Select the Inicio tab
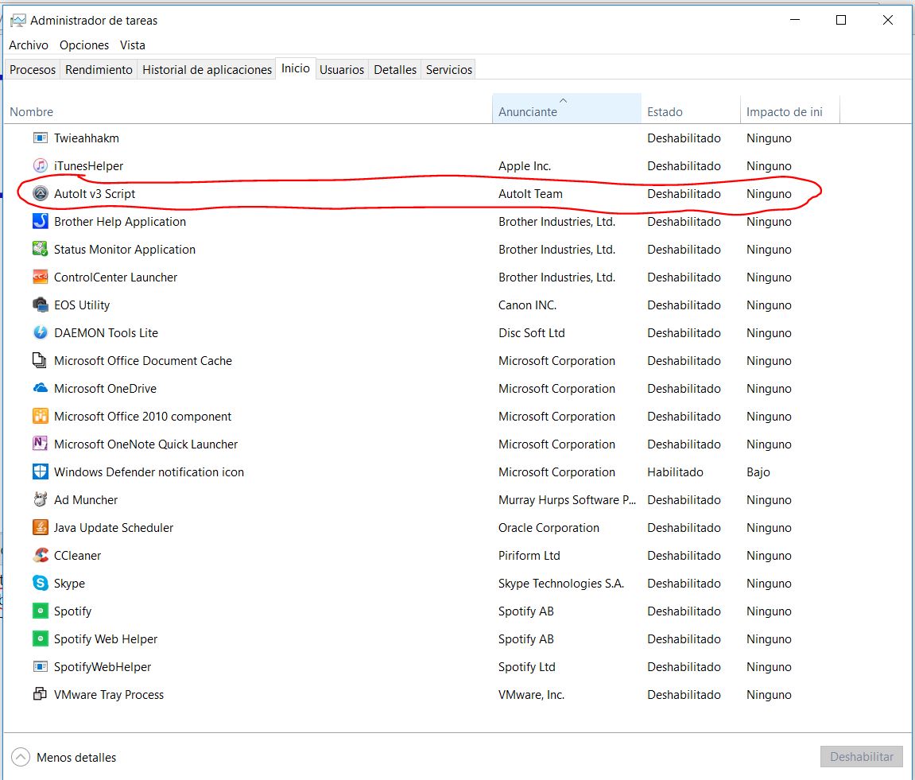 [295, 68]
